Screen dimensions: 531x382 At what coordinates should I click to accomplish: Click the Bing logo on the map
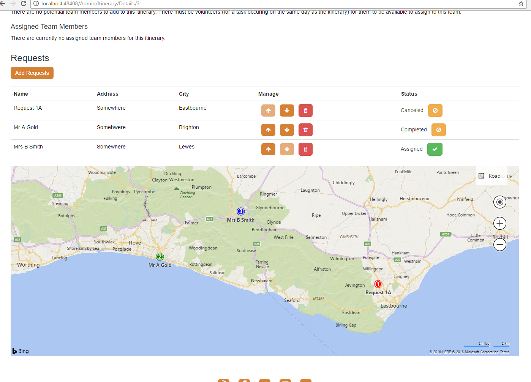coord(20,350)
